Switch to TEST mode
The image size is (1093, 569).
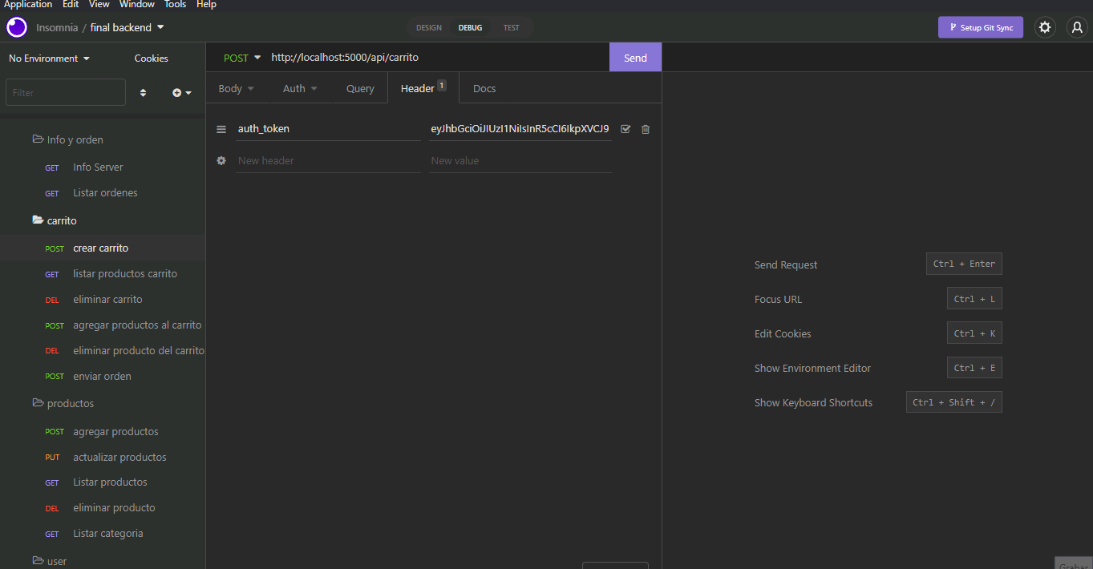click(511, 26)
